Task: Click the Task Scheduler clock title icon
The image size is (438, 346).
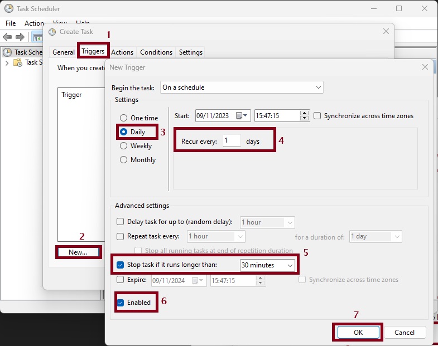Action: click(x=9, y=9)
